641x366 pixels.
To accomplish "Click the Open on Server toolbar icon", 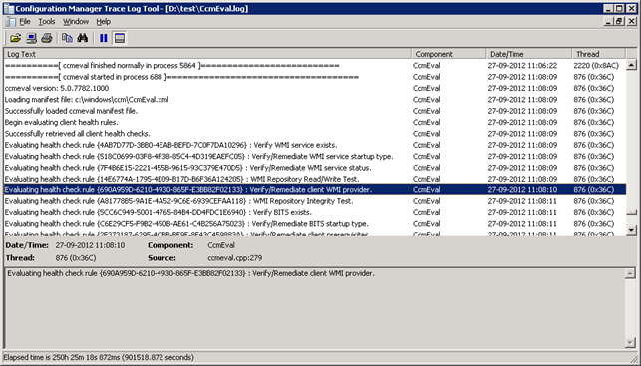I will pyautogui.click(x=31, y=38).
